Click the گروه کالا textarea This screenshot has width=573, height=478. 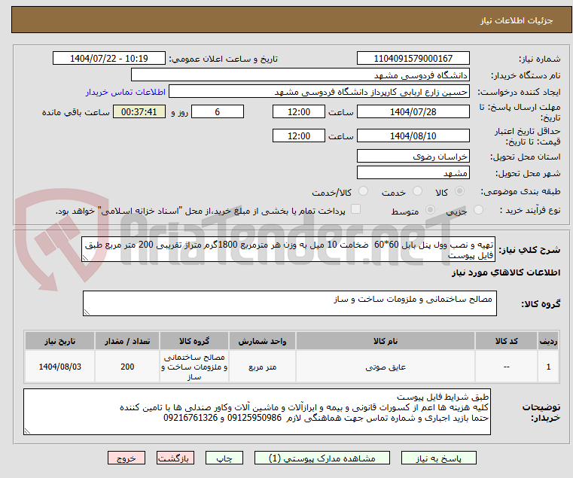[289, 303]
